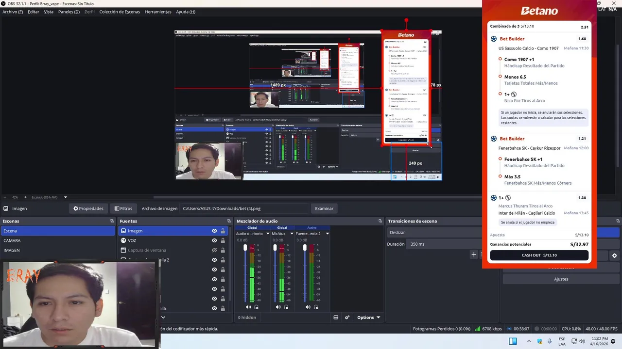The height and width of the screenshot is (349, 622).
Task: Click the green bitrate signal icon
Action: pos(478,329)
